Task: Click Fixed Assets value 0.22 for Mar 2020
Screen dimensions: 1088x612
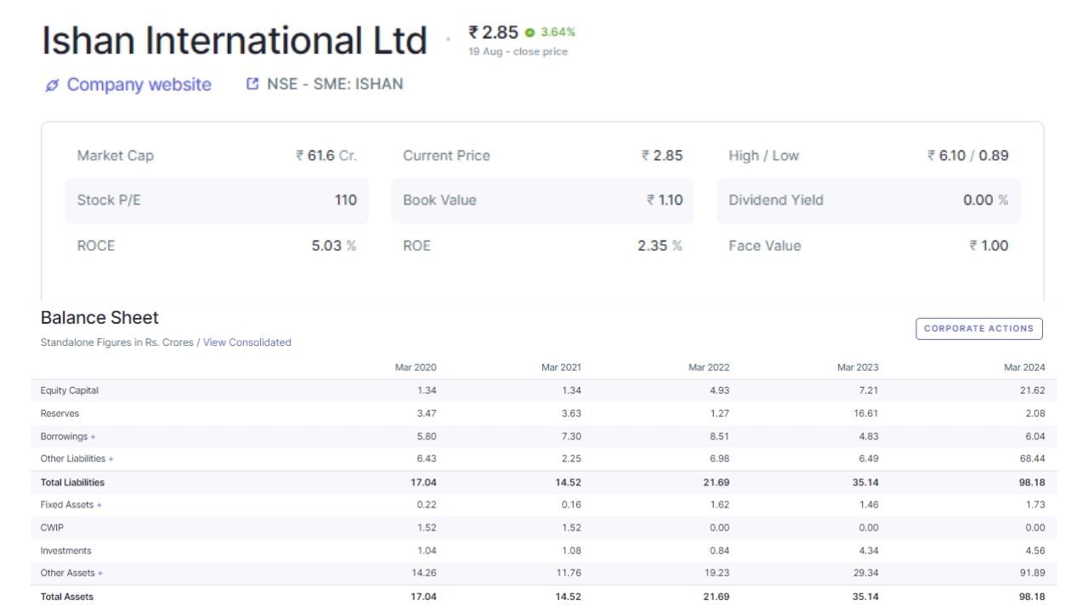Action: [x=426, y=505]
